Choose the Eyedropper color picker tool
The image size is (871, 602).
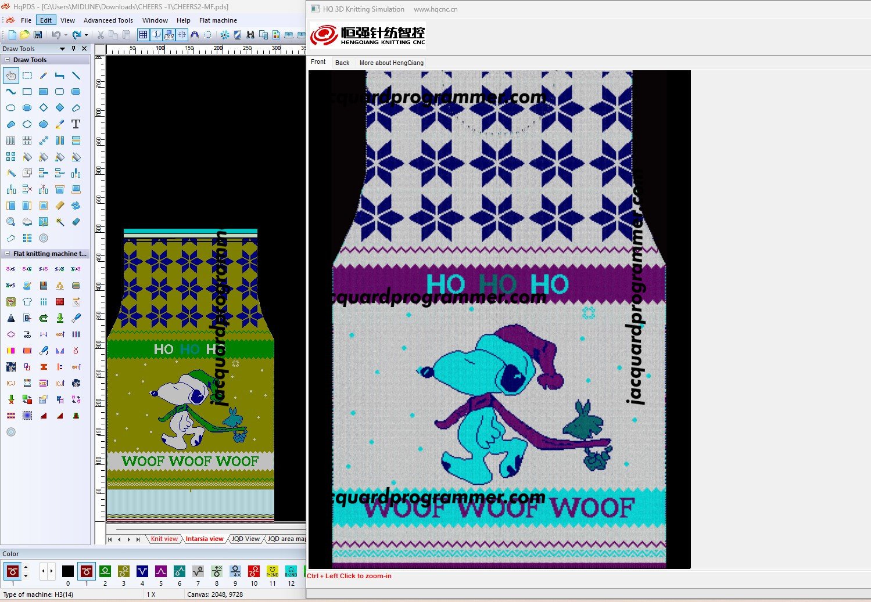pos(59,124)
